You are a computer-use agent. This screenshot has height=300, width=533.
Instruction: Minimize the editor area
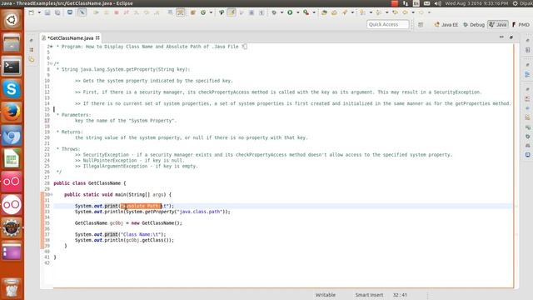[x=501, y=37]
